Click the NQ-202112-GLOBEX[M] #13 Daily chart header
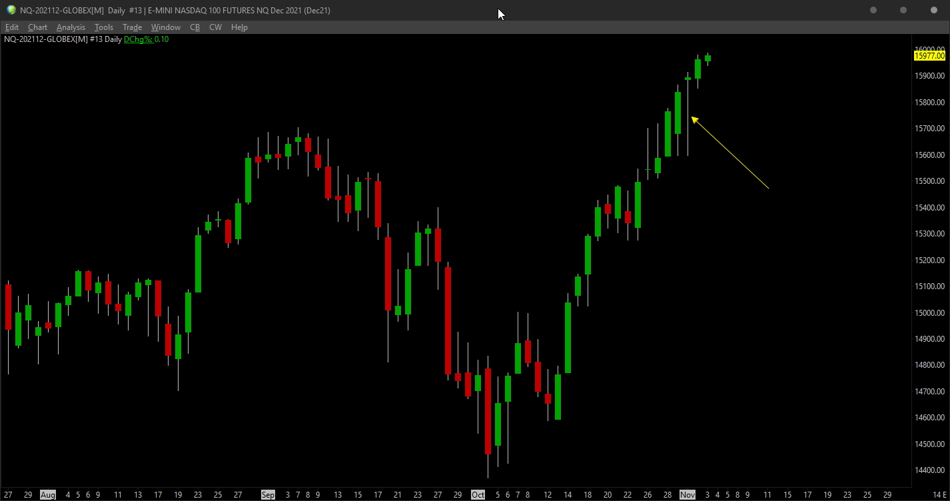950x501 pixels. pyautogui.click(x=63, y=39)
